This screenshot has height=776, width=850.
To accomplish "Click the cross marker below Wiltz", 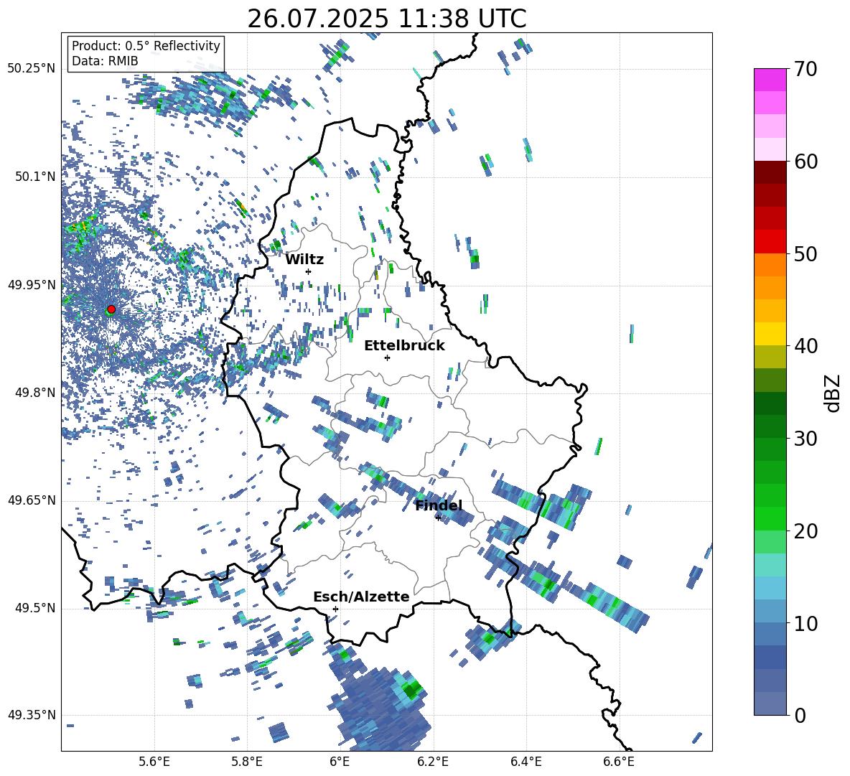I will (x=309, y=271).
